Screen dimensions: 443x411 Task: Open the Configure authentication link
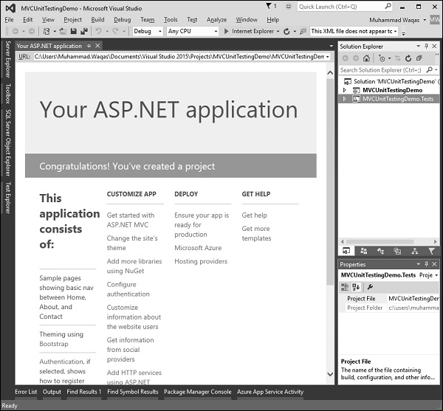click(128, 289)
